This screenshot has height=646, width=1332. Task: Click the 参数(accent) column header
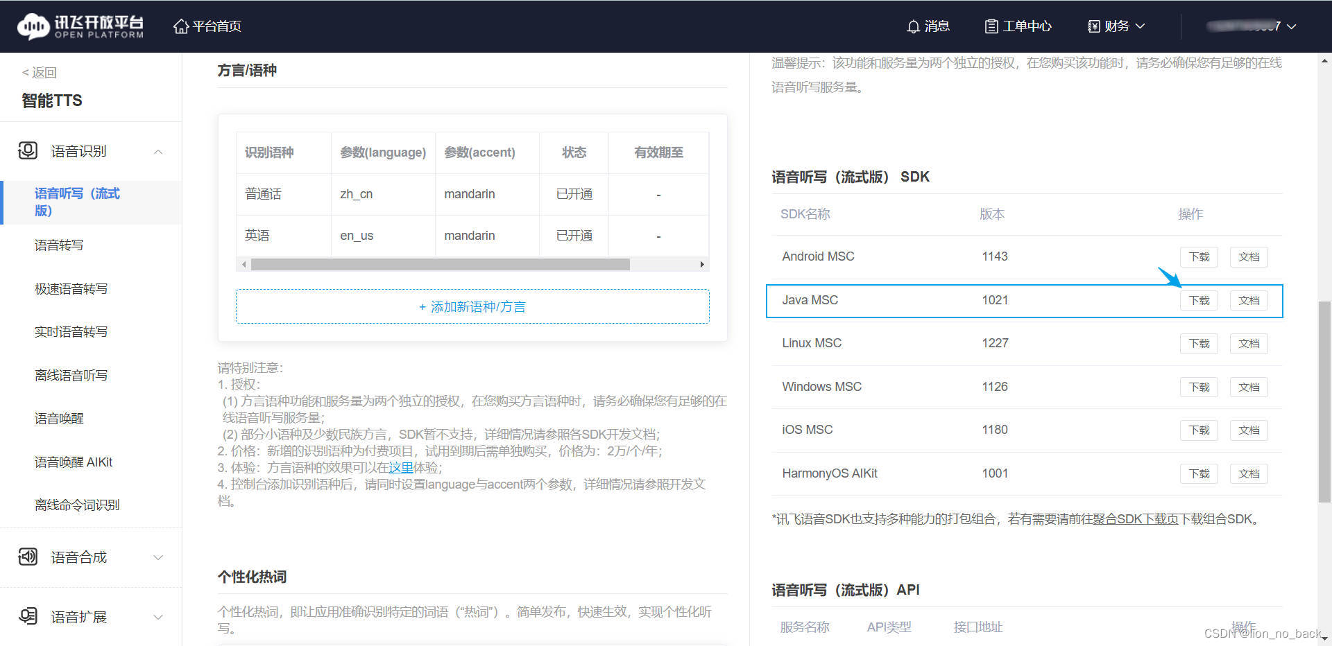point(488,152)
